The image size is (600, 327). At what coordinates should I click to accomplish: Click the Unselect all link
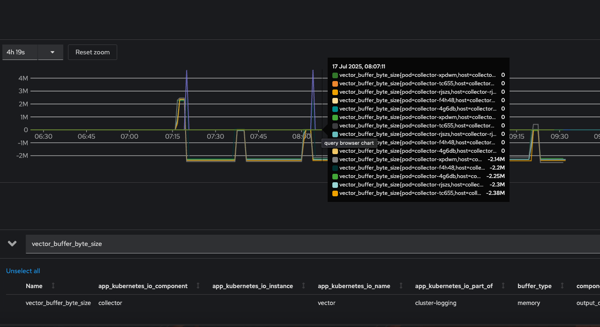[23, 271]
